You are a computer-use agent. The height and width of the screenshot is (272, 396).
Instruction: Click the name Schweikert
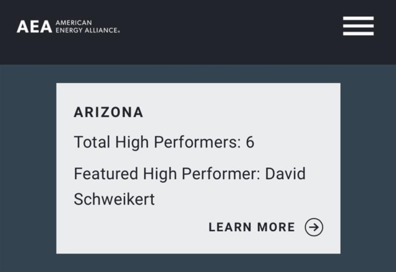tap(114, 200)
